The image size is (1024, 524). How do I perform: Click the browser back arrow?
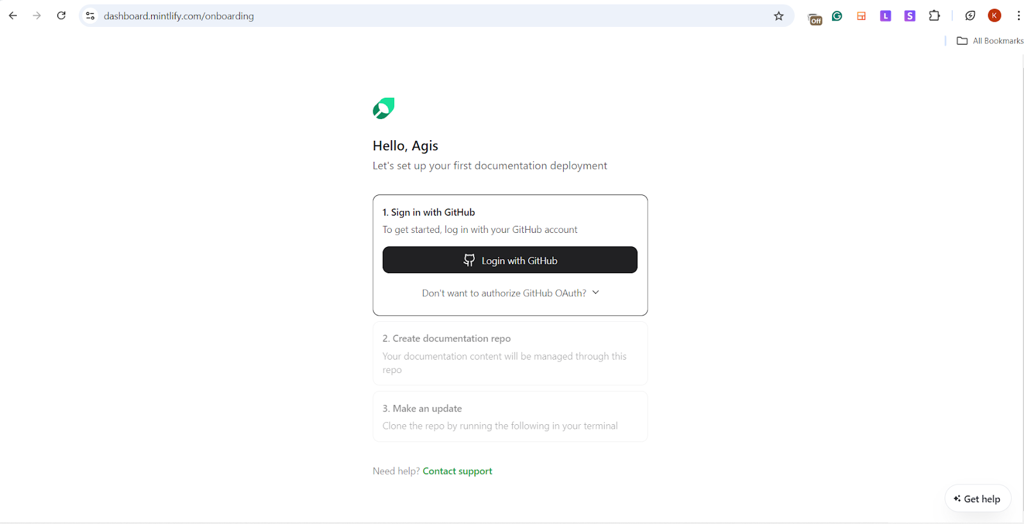tap(13, 16)
